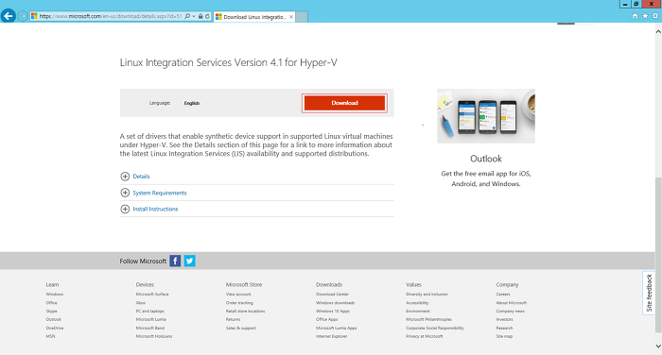This screenshot has width=662, height=355.
Task: Click the search magnifier in address bar
Action: point(187,16)
